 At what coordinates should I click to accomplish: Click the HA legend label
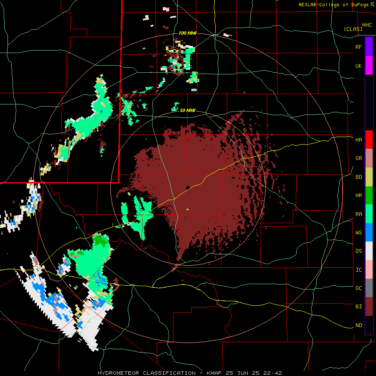pyautogui.click(x=358, y=140)
